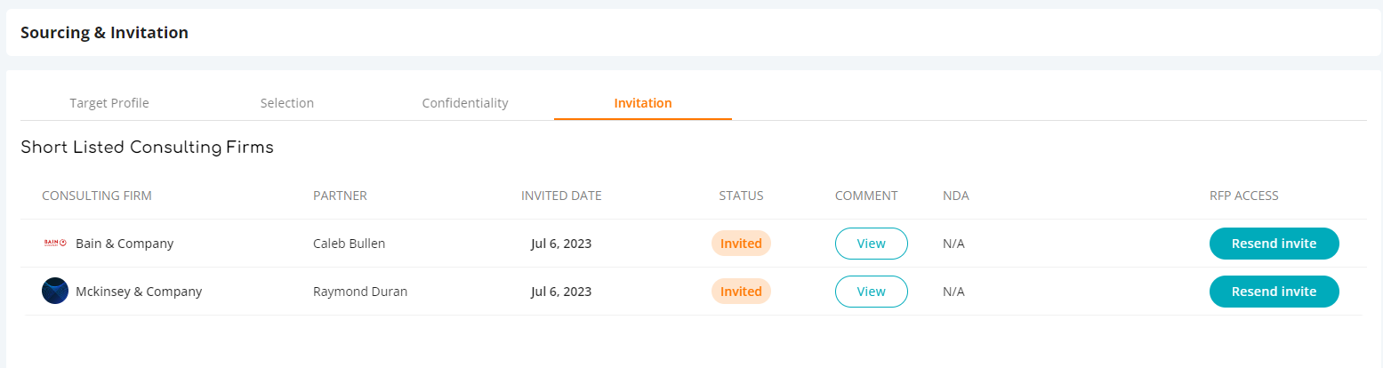Go to the Confidentiality tab
1383x368 pixels.
point(465,103)
